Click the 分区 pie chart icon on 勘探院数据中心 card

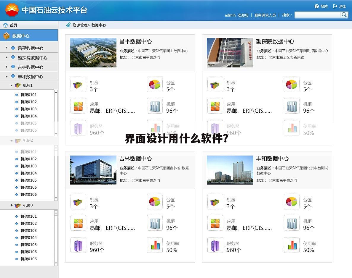292,85
